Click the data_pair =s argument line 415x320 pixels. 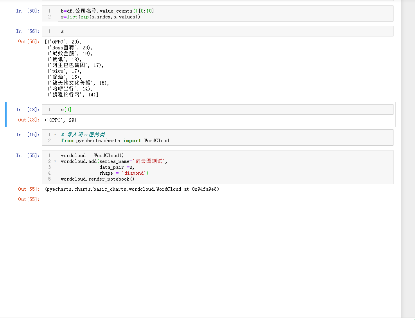(117, 167)
